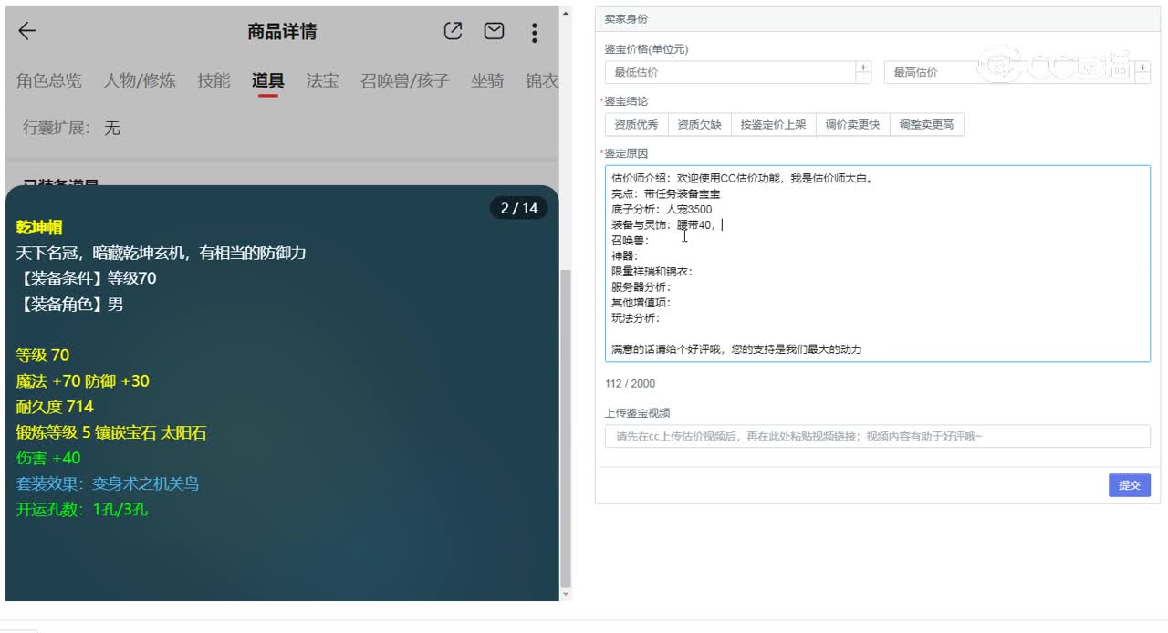The image size is (1168, 633).
Task: Click the back arrow on 商品详情 page
Action: coord(26,31)
